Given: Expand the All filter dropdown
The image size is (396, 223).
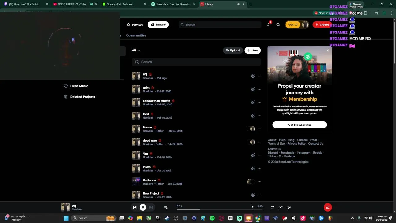Looking at the screenshot, I should pos(136,50).
